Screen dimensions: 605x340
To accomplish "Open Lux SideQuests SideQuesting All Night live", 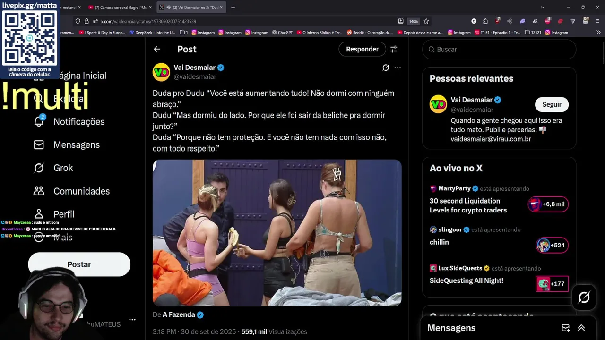I will tap(466, 280).
